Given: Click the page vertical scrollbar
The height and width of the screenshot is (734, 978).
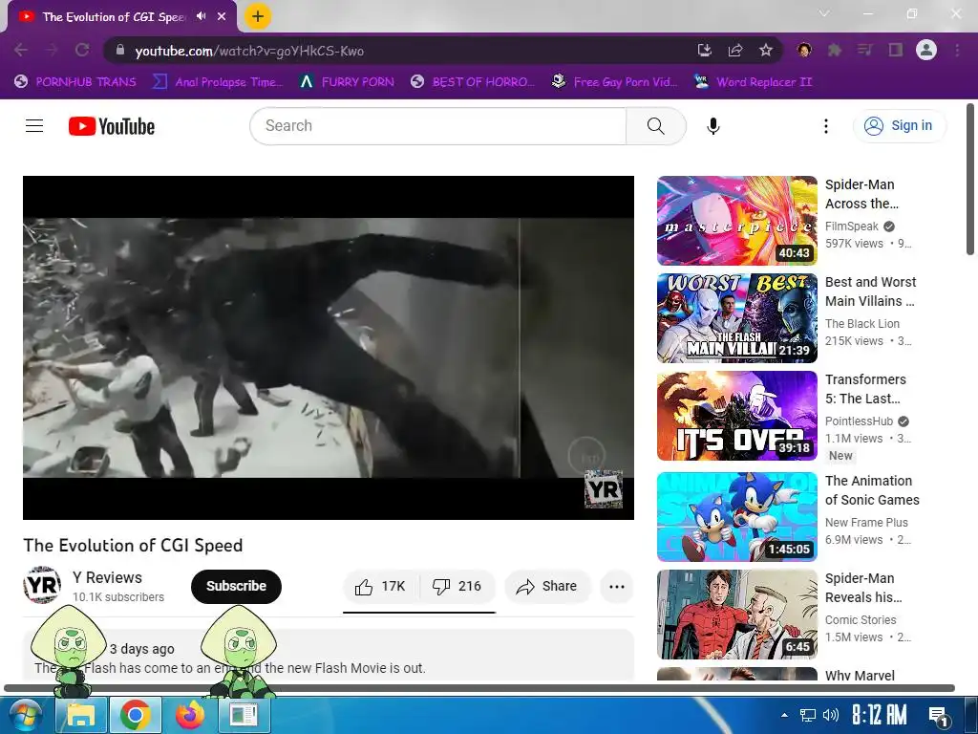Looking at the screenshot, I should pos(970,180).
